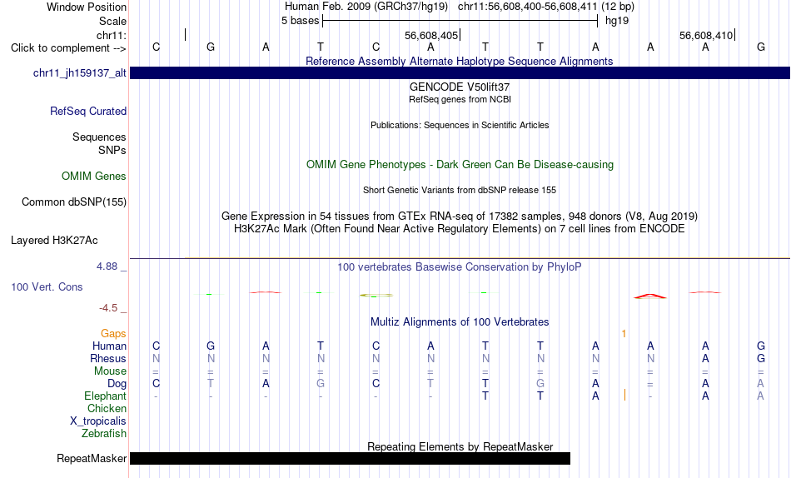The height and width of the screenshot is (478, 791).
Task: Open 'RefSeq genes from NCBI' track title
Action: 460,99
